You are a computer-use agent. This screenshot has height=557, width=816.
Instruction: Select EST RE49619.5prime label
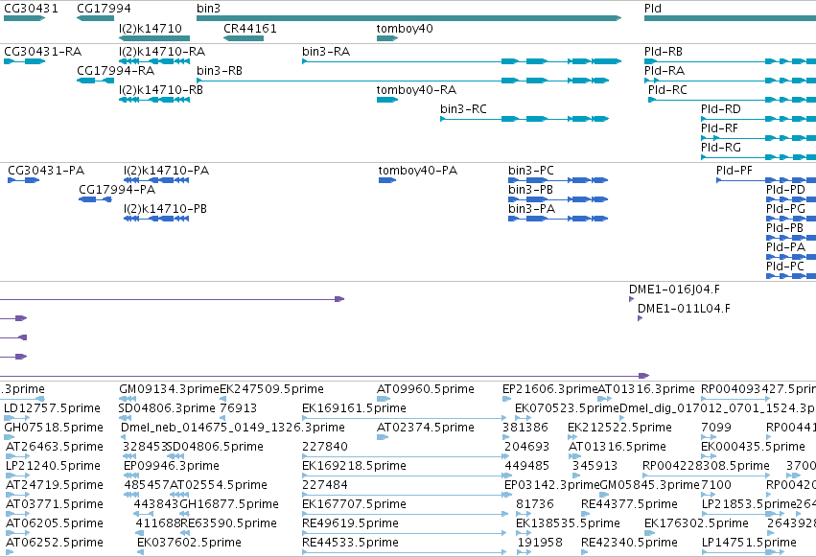(350, 524)
